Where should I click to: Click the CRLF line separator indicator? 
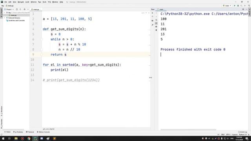[223, 135]
